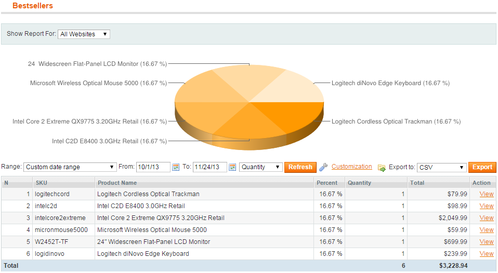
Task: Click the pie label Intel C2D E8400 3.0GHz Retail
Action: [x=109, y=141]
